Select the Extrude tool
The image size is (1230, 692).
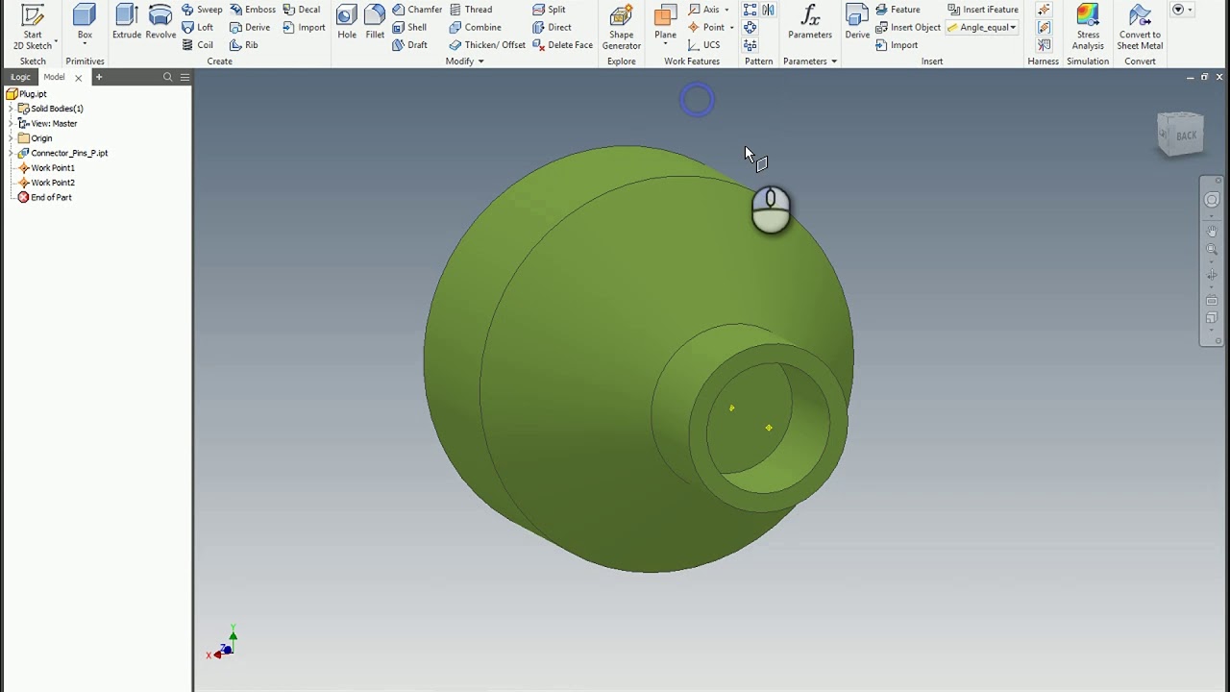point(127,22)
